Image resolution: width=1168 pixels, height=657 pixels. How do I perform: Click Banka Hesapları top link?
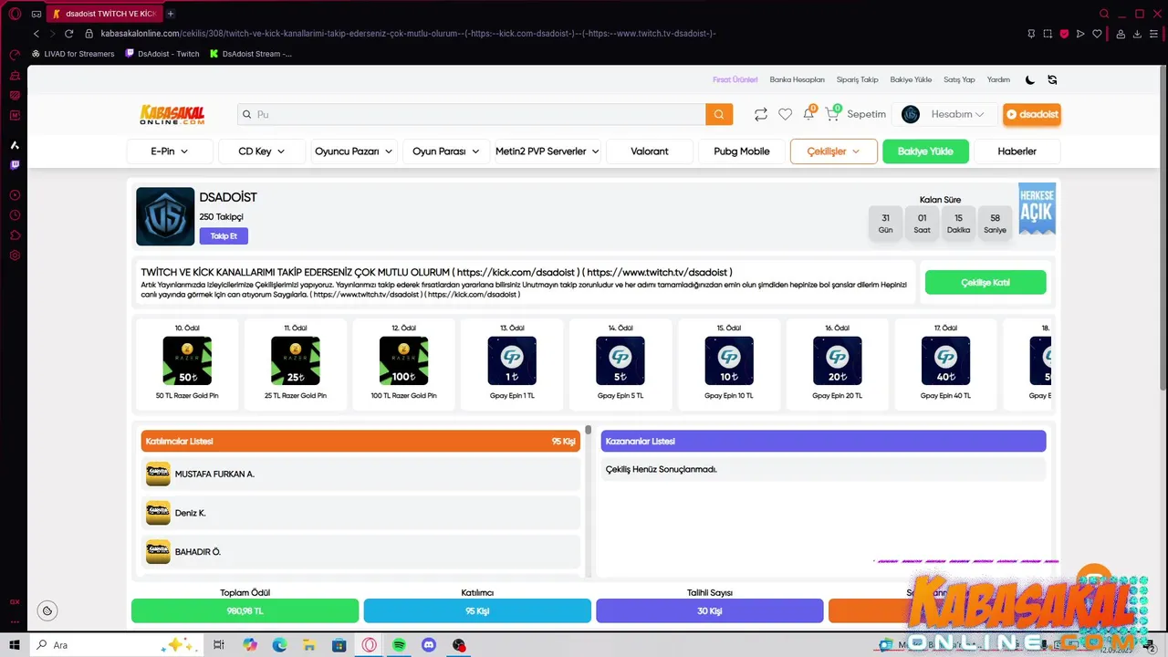point(797,79)
